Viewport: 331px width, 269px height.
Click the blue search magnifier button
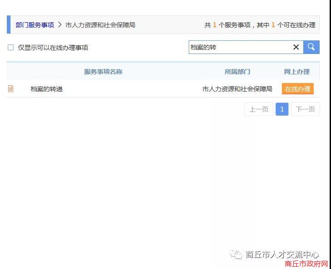tap(311, 47)
